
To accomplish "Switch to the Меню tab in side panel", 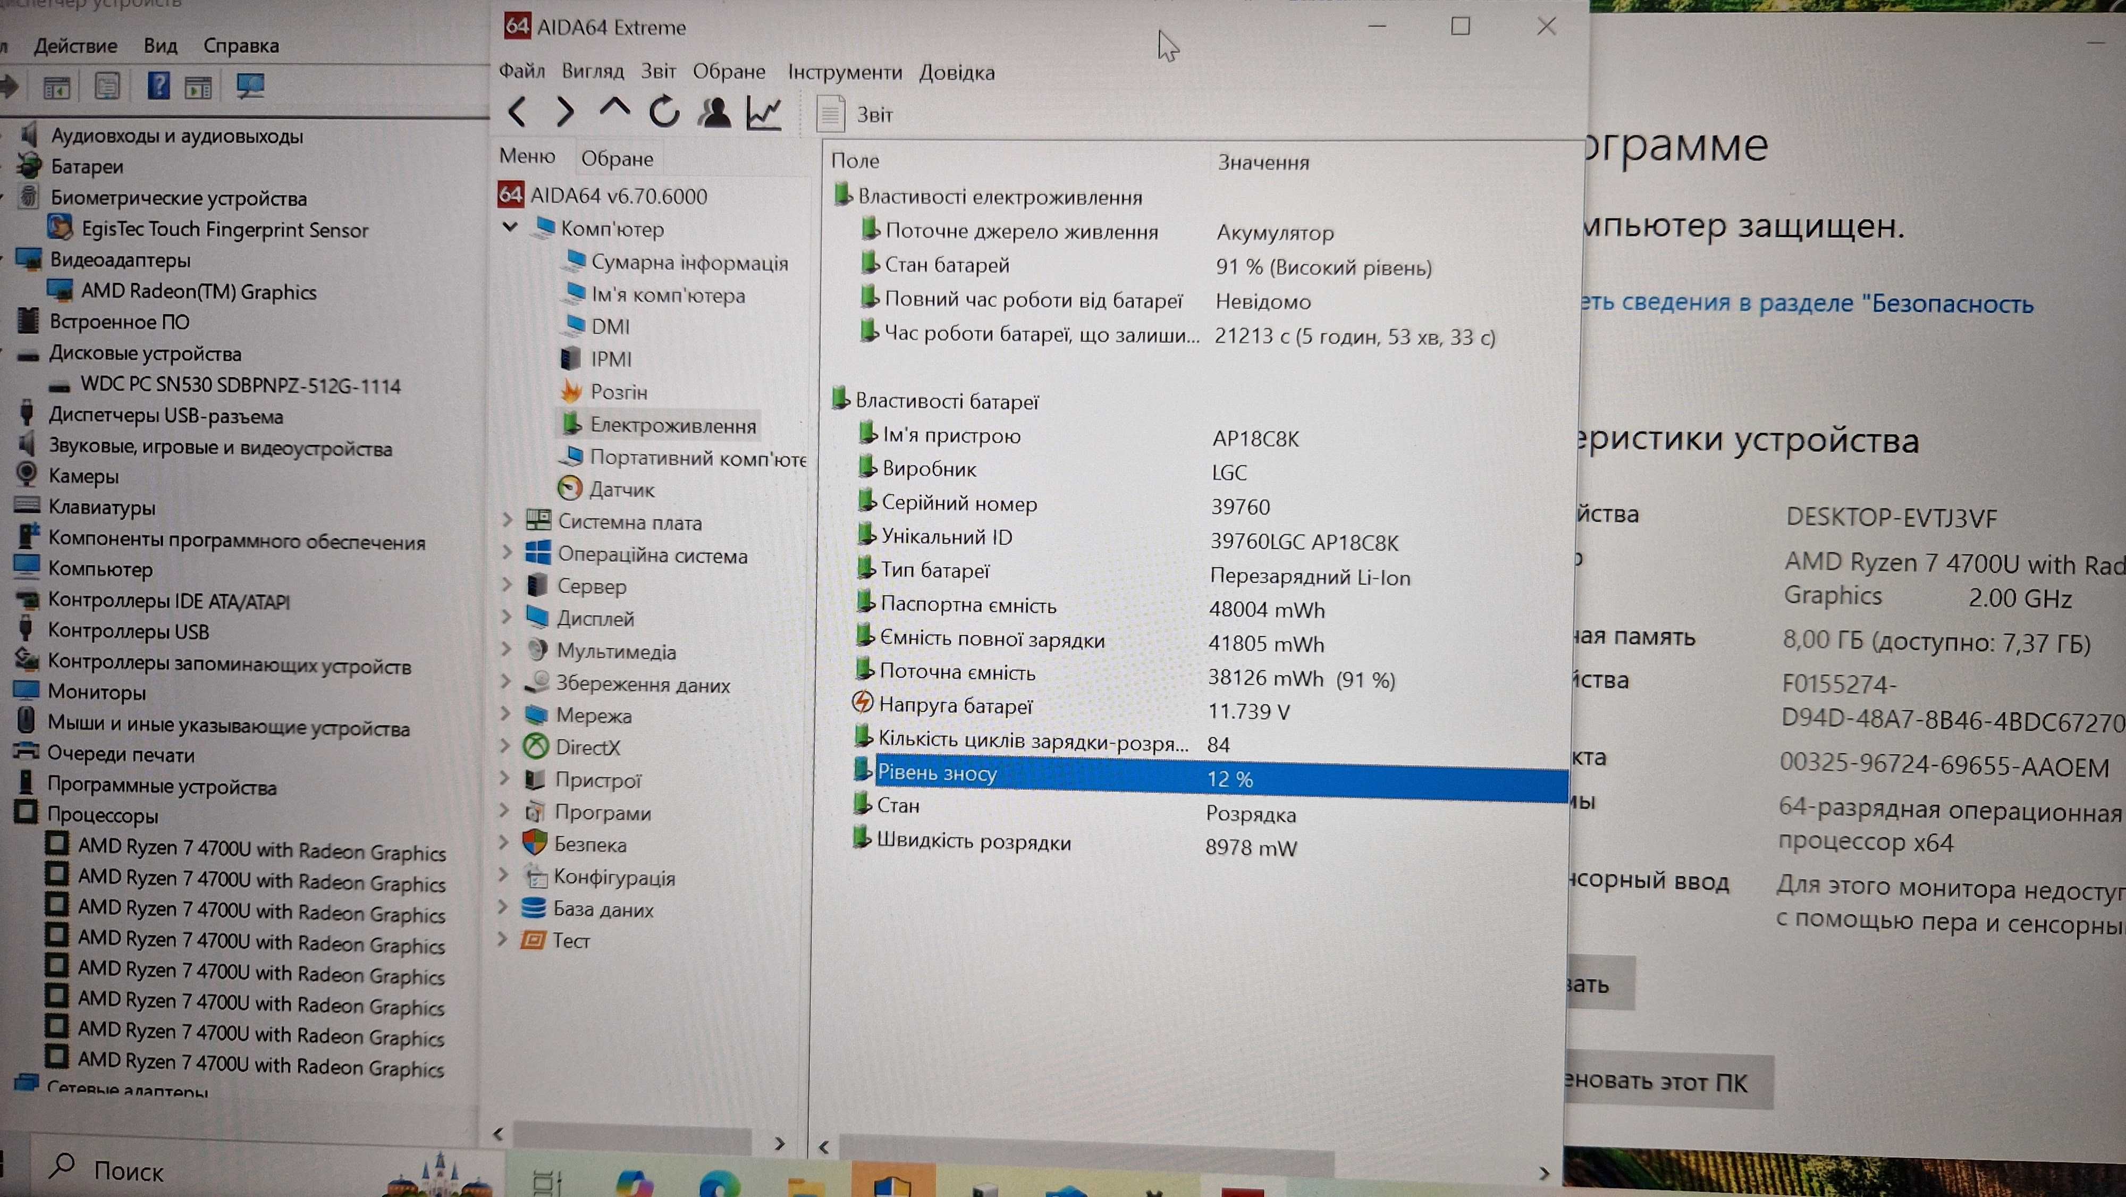I will coord(527,156).
